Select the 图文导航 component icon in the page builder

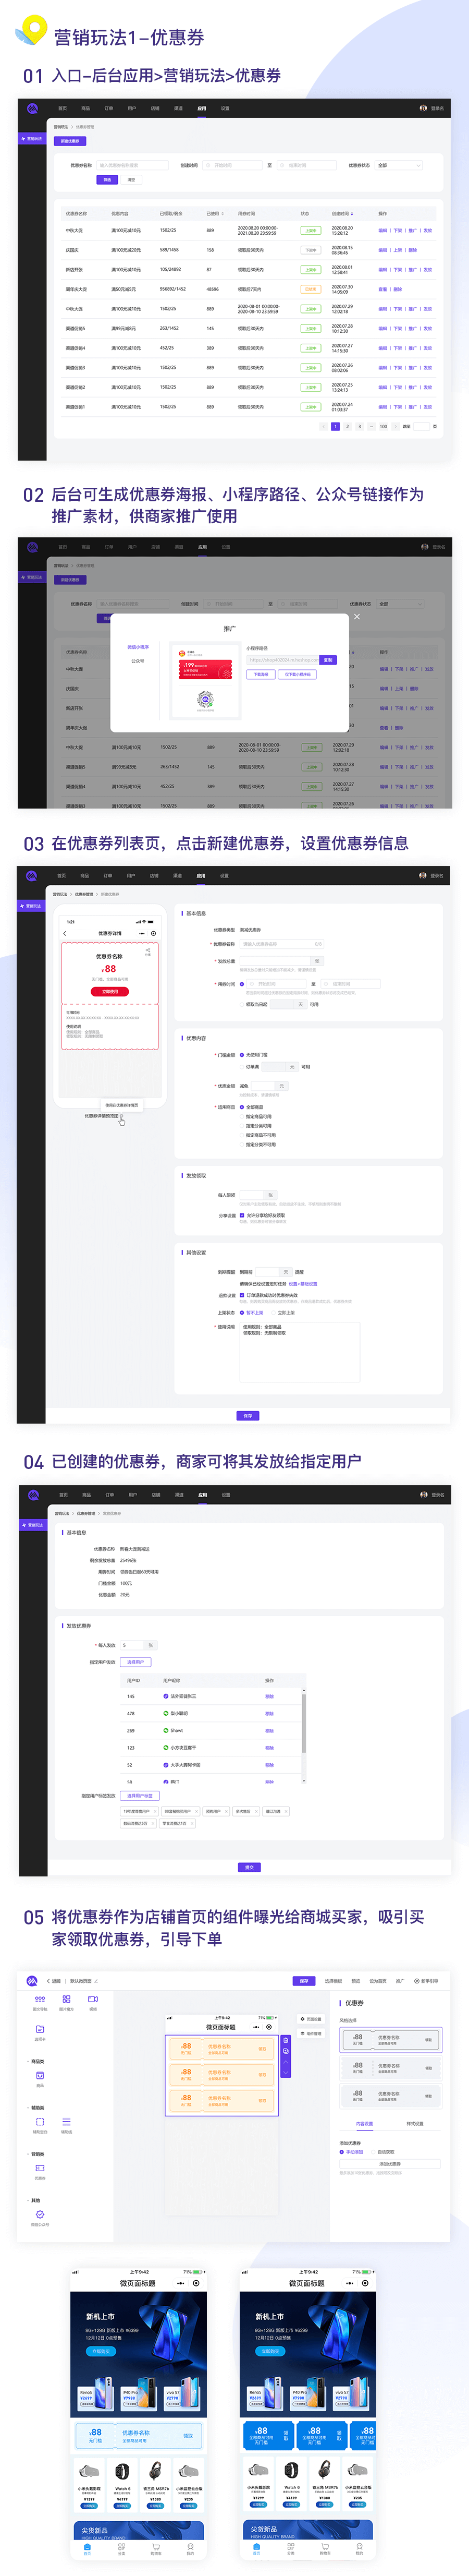tap(40, 2000)
